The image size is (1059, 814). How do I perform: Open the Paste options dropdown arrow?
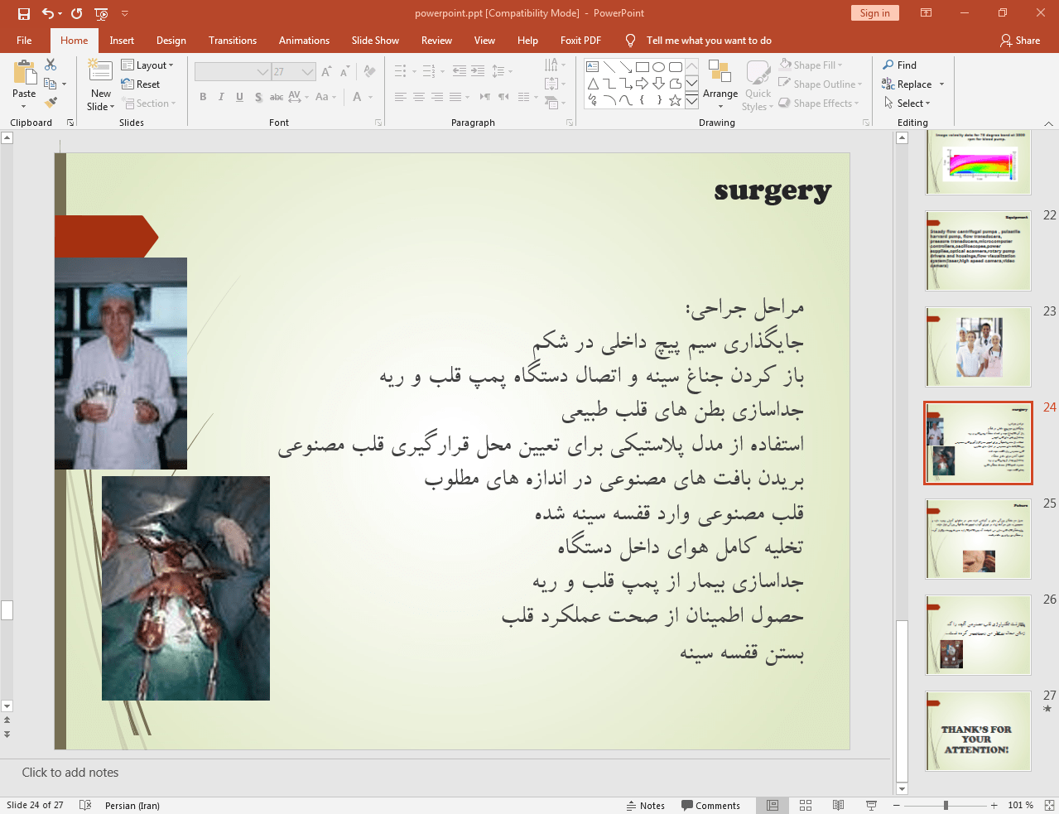(x=24, y=106)
